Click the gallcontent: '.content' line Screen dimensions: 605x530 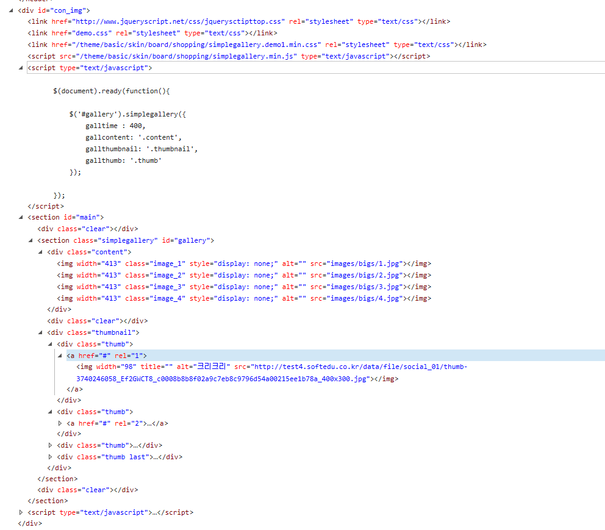[x=134, y=137]
